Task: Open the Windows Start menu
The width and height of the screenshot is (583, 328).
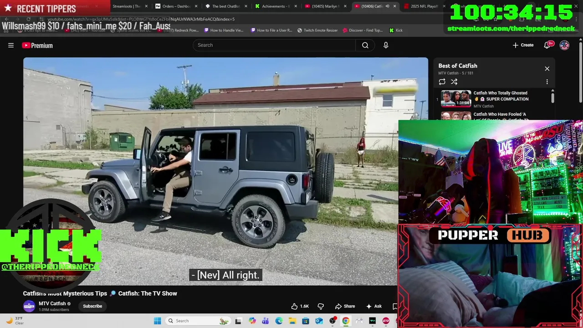Action: coord(157,321)
